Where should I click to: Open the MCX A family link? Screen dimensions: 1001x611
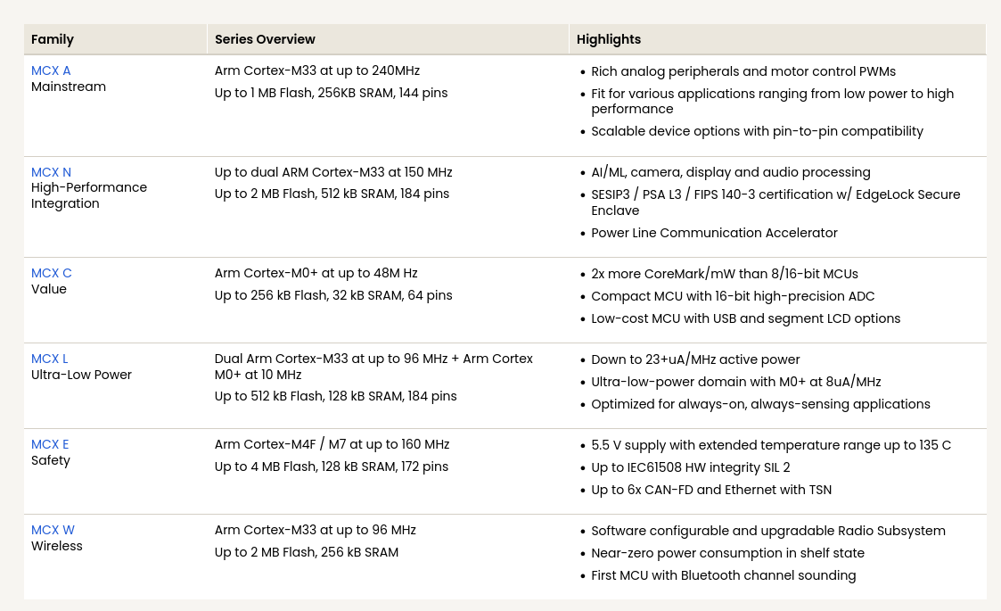(51, 71)
